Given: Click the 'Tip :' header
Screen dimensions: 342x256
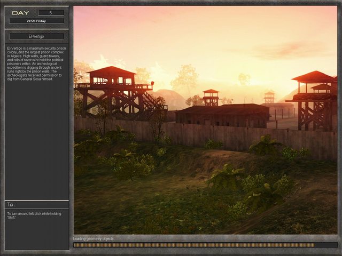Looking at the screenshot, I should click(11, 205).
